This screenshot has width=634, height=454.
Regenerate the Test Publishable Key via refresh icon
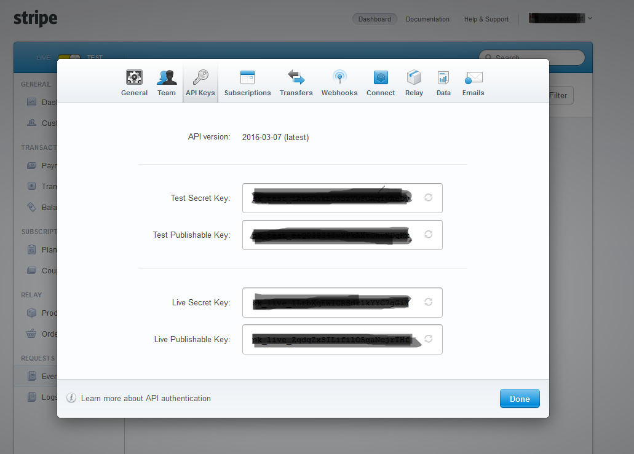coord(428,234)
